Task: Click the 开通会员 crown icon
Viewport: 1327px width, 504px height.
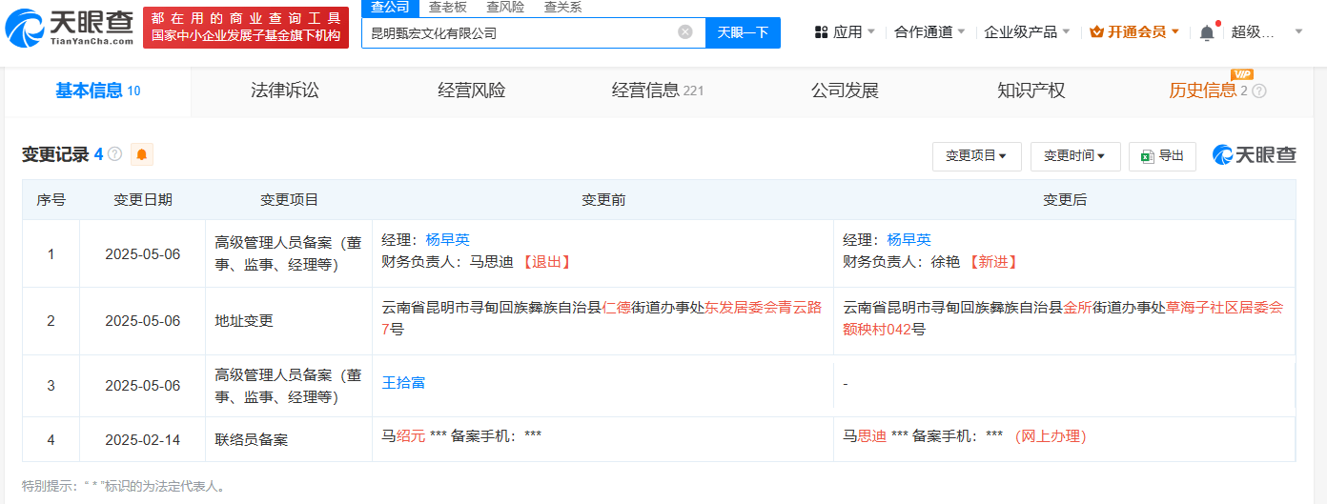Action: tap(1096, 32)
